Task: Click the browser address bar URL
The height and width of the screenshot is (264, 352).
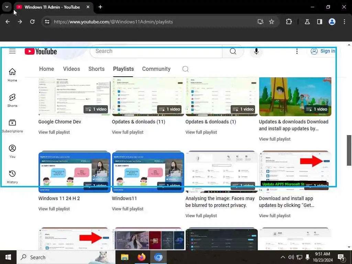Action: pos(113,22)
